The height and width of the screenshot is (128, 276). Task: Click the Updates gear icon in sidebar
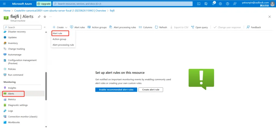click(5, 37)
